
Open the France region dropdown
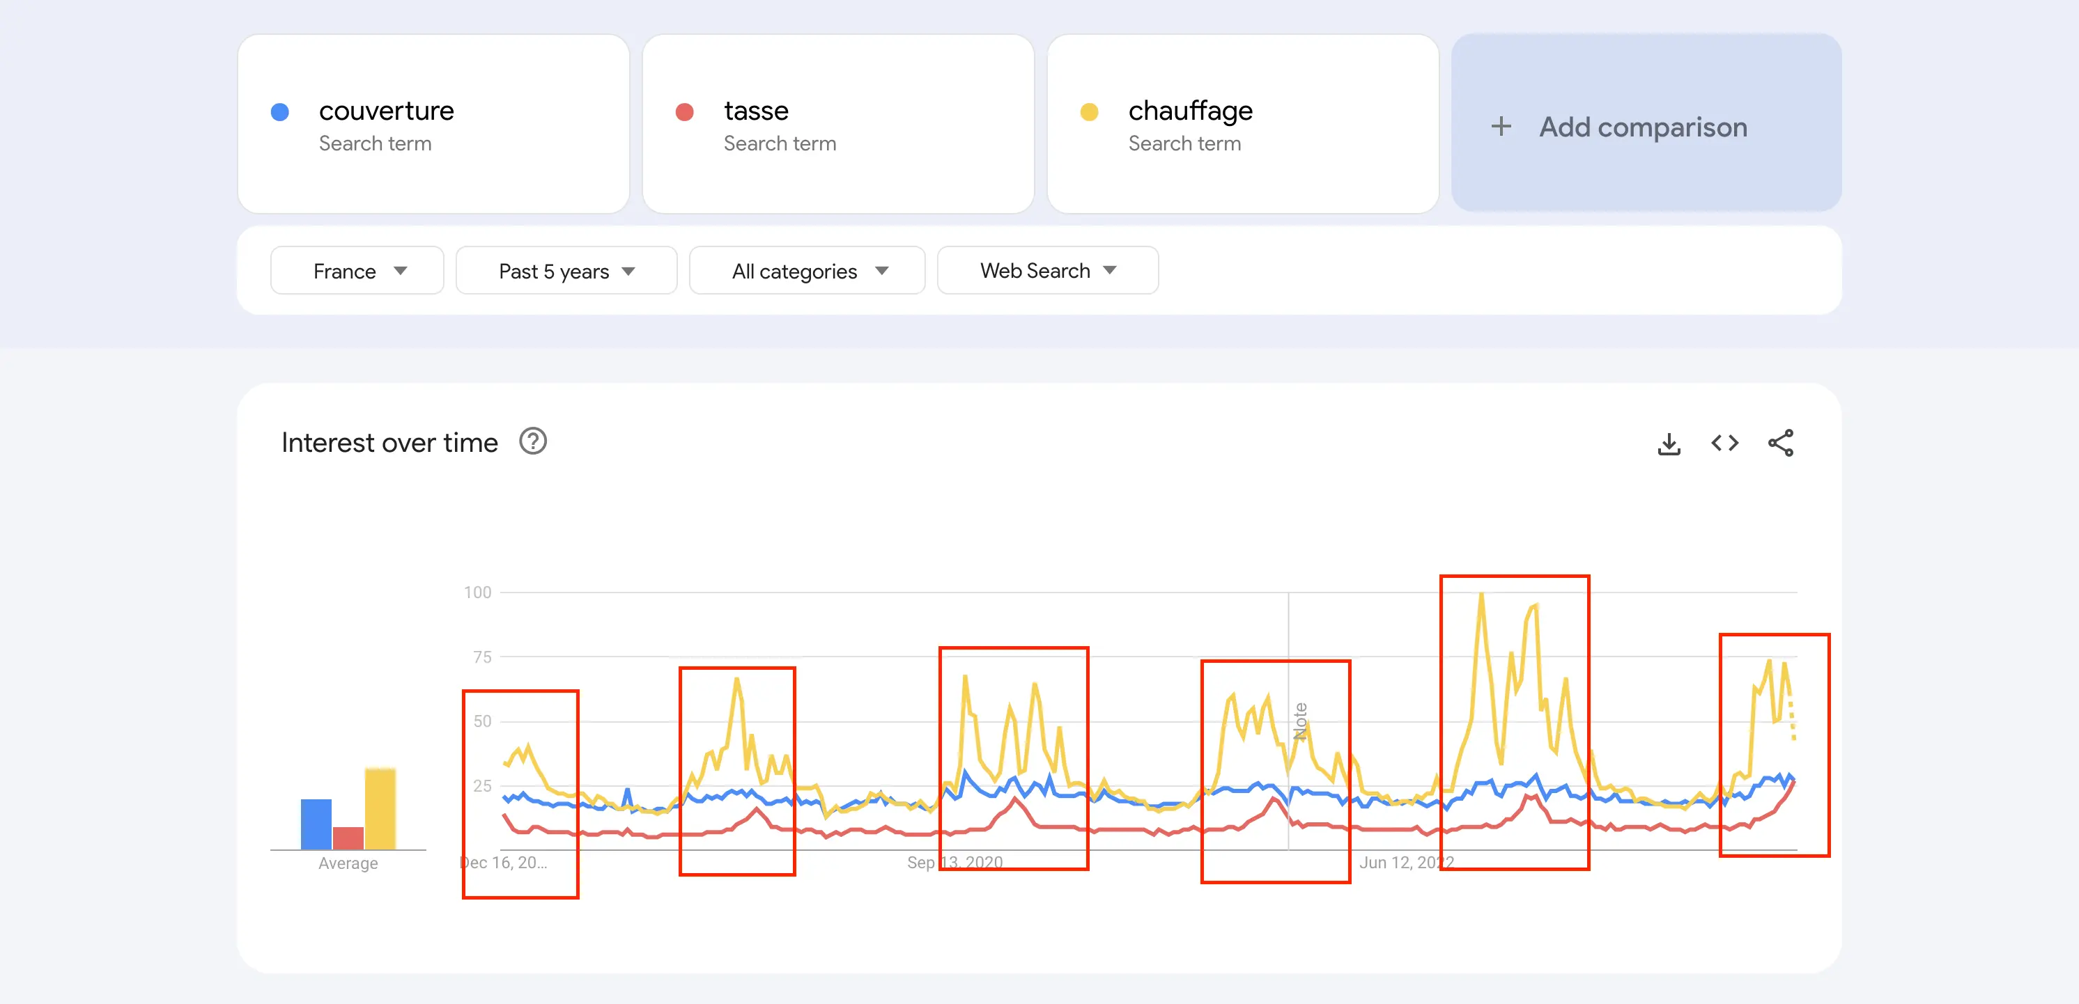pyautogui.click(x=357, y=271)
